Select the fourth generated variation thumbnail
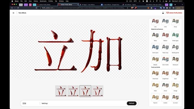 pyautogui.click(x=98, y=91)
